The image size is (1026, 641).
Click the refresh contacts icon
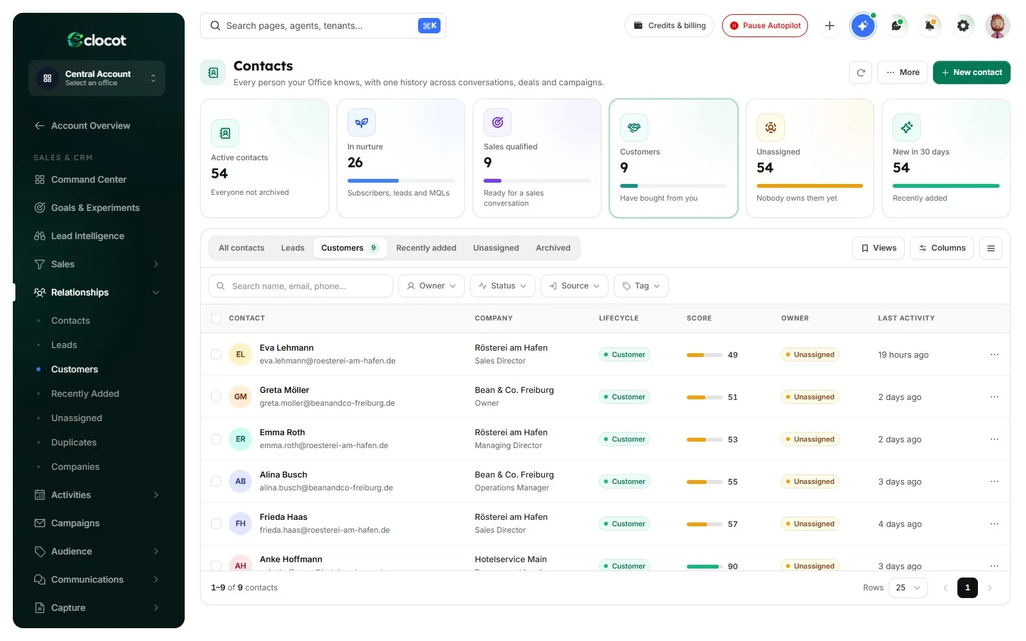click(861, 72)
